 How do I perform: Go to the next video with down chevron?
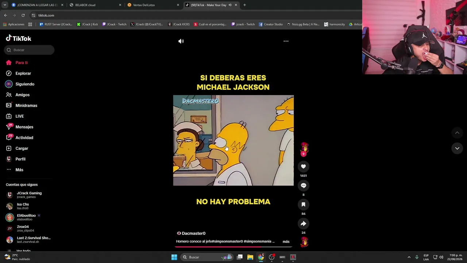click(x=457, y=148)
